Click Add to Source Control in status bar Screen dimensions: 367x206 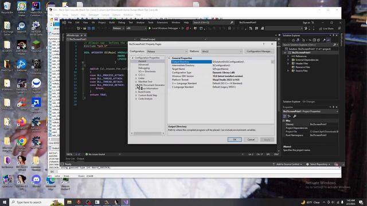(287, 164)
